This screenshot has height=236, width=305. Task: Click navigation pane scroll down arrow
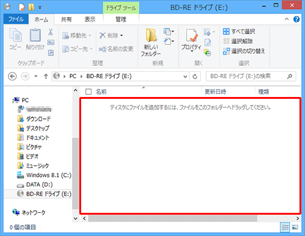pos(76,218)
